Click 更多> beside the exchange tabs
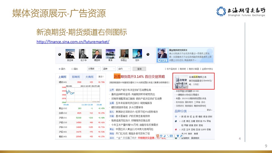Screen dimensions: 272x153 pos(101,77)
